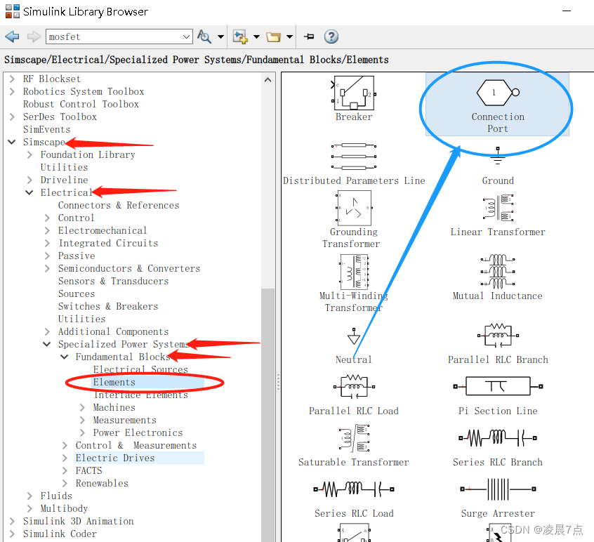This screenshot has height=542, width=594.
Task: Select Fluids tree item
Action: pyautogui.click(x=56, y=496)
